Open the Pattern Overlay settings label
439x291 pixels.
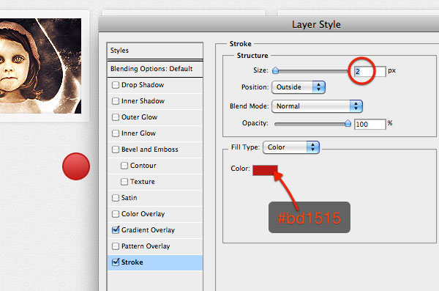146,246
